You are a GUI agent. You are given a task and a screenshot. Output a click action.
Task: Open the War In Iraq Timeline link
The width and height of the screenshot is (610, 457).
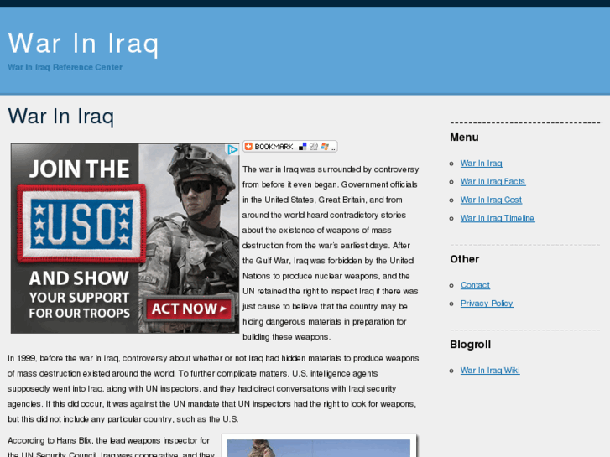pyautogui.click(x=498, y=218)
